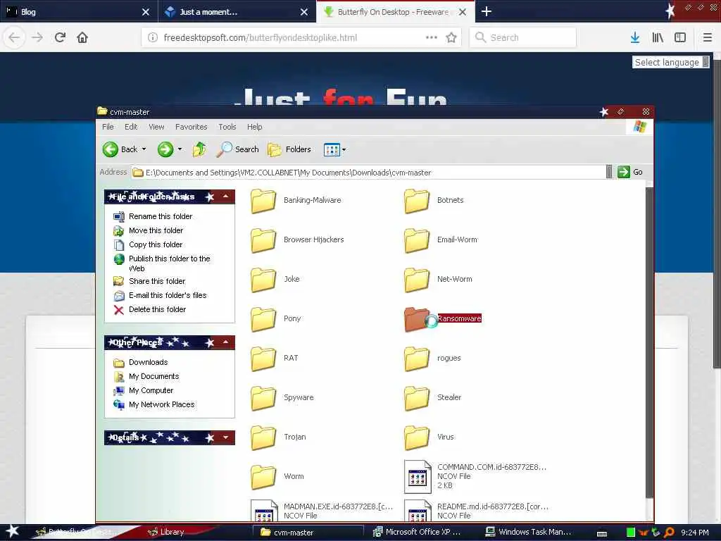Click Rename this folder link
This screenshot has height=541, width=721.
(x=161, y=216)
